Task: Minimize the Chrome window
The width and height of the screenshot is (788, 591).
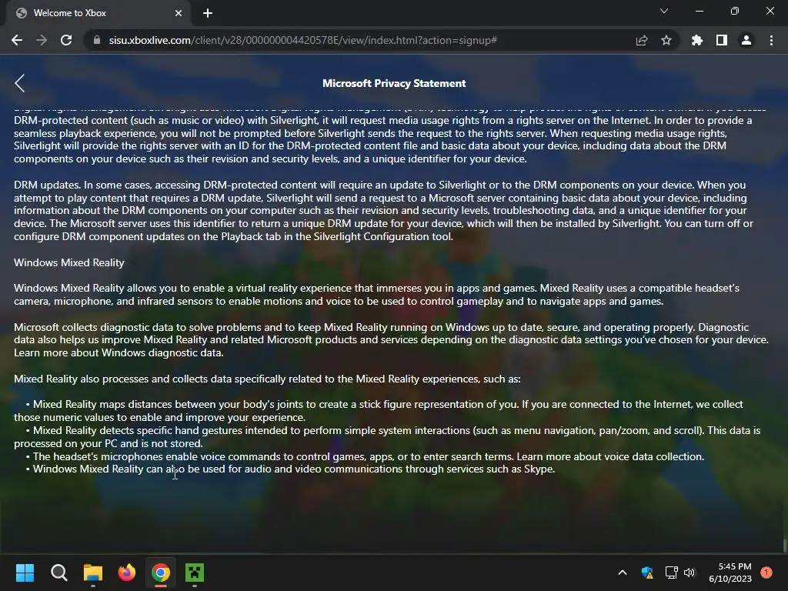Action: [x=699, y=11]
